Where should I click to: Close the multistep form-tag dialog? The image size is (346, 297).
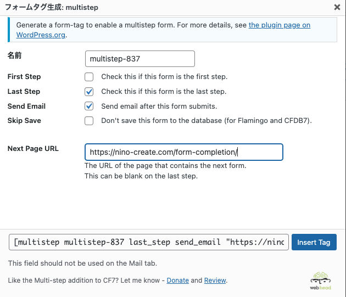tap(337, 7)
